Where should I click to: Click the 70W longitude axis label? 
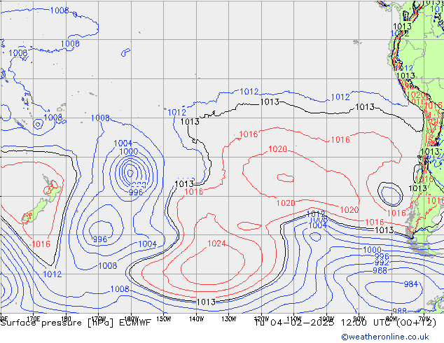(x=424, y=319)
